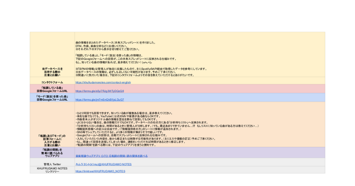Select the KHUFRUDAMO NOTES リンクツリー label cell
Screen dimensions: 355x186
52,170
